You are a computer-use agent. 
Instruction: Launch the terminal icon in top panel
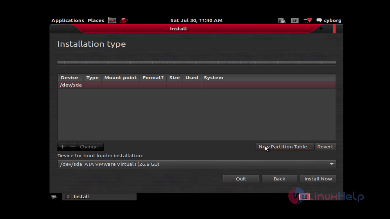tap(112, 20)
